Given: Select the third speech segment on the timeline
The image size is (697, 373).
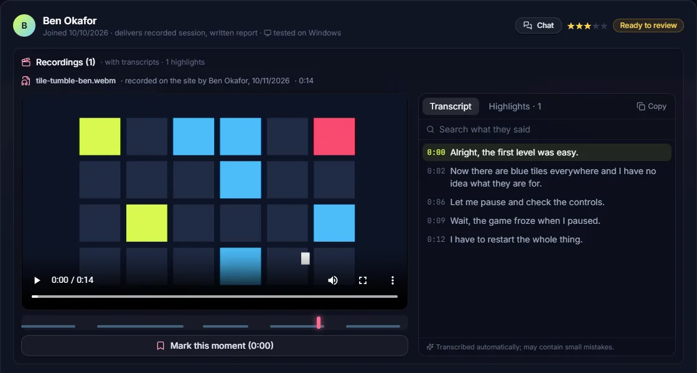Looking at the screenshot, I should point(225,326).
